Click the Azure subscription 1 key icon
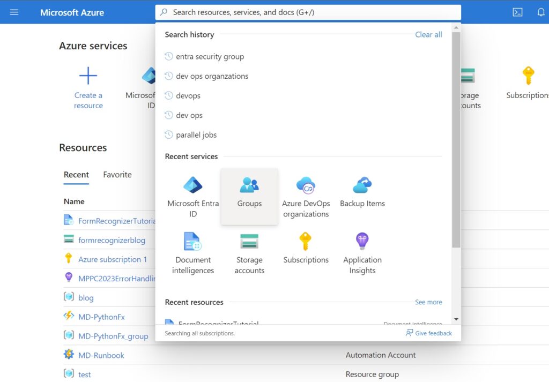The width and height of the screenshot is (549, 382). pos(69,258)
